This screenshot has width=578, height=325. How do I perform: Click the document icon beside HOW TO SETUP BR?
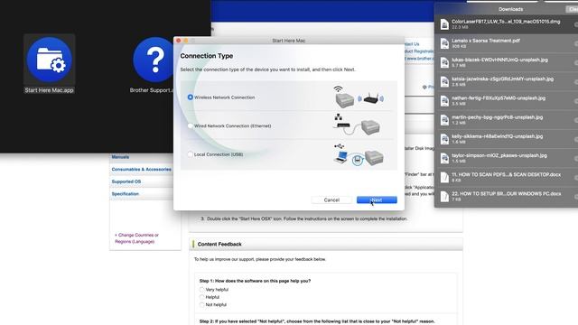coord(444,197)
